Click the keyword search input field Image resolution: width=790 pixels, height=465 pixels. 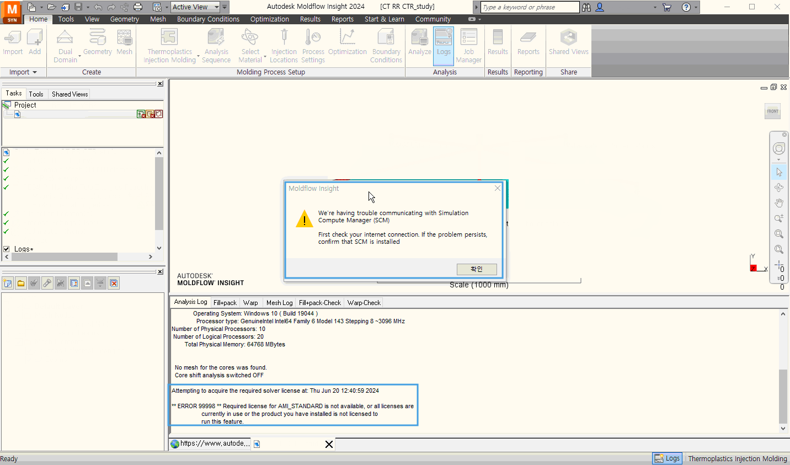[x=530, y=7]
